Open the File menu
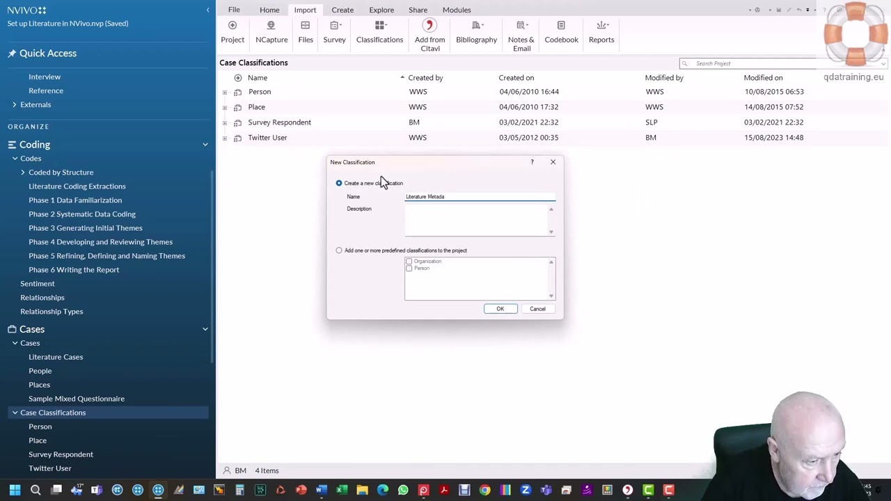The width and height of the screenshot is (891, 501). click(234, 10)
